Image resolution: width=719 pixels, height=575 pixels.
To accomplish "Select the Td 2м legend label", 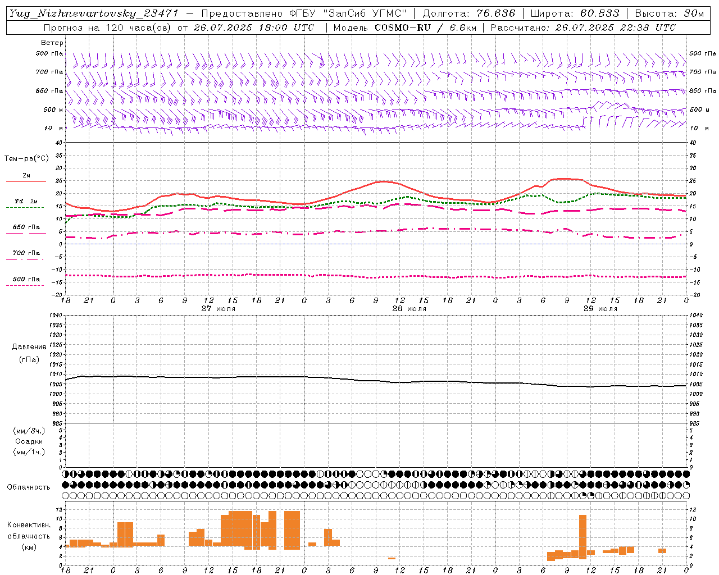I will [x=26, y=201].
